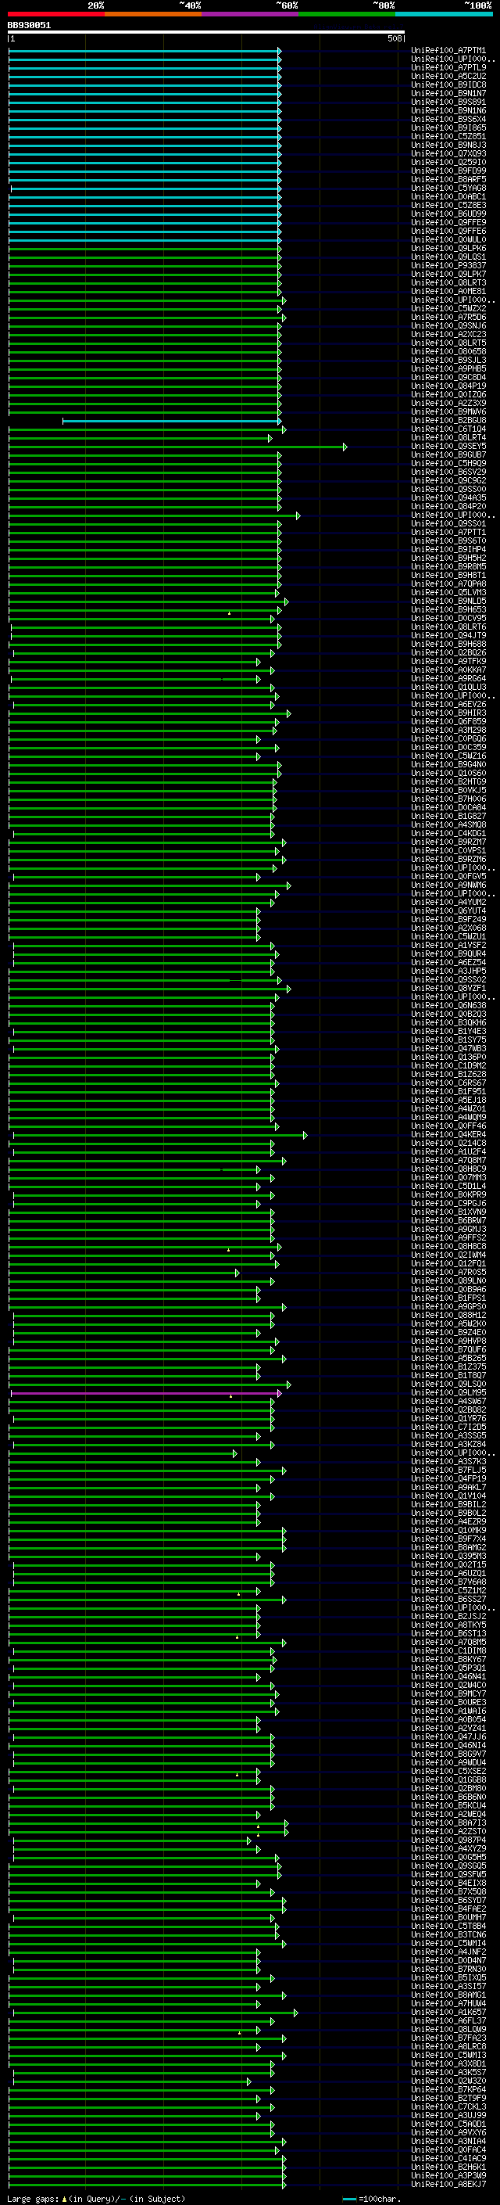Select hit UniRef100_B9S6X4
Image resolution: width=500 pixels, height=2205 pixels.
click(448, 119)
